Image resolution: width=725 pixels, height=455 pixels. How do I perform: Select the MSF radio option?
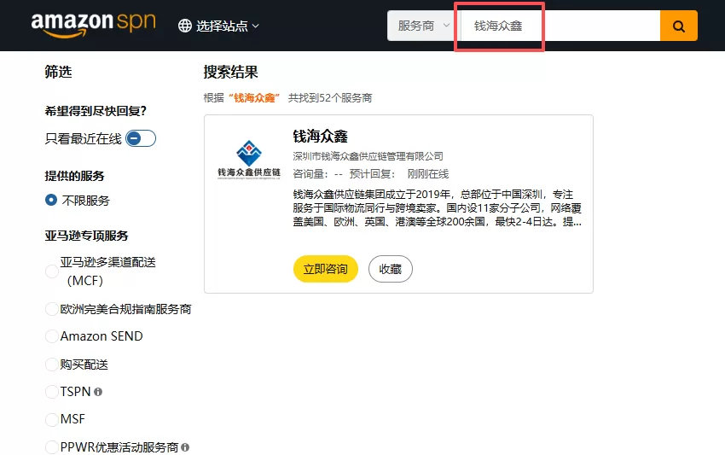tap(52, 419)
